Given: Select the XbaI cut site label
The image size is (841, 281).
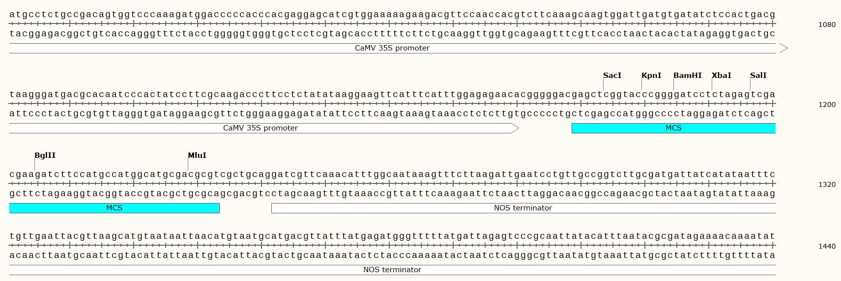Looking at the screenshot, I should tap(721, 75).
